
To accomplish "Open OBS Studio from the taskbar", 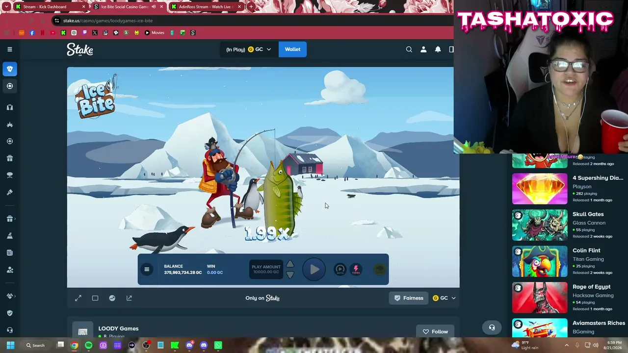I will click(146, 345).
